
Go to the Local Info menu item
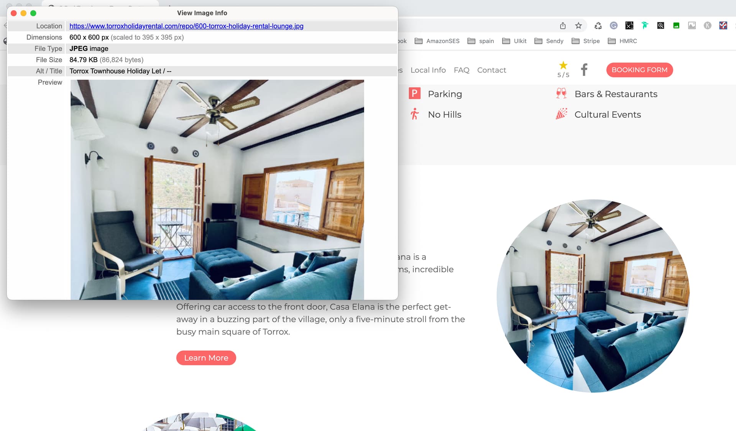[x=428, y=70]
